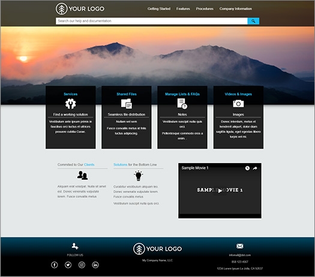Click the Vestibulum suscipit paragraph under Solutions

point(136,203)
